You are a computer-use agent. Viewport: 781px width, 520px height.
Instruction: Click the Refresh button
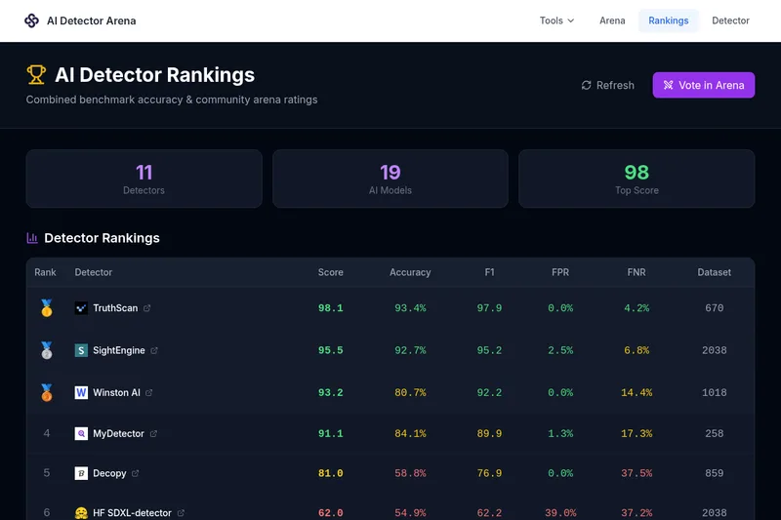point(607,85)
